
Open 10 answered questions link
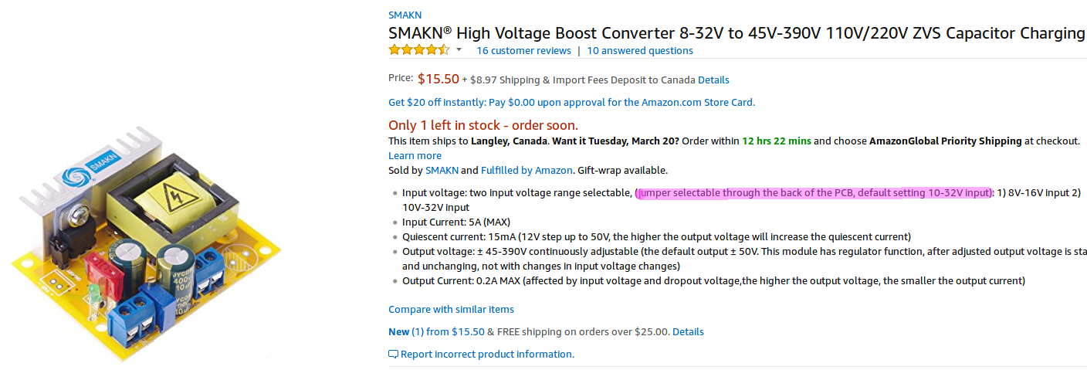640,50
